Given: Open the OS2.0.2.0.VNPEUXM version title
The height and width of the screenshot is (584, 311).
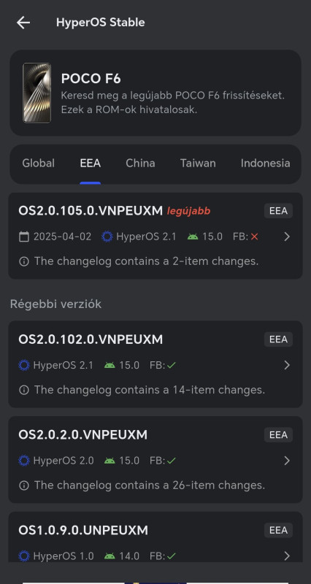Looking at the screenshot, I should [x=82, y=434].
